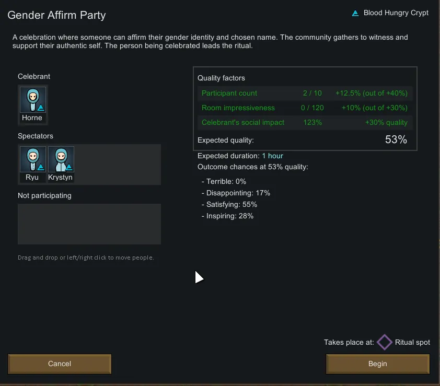Select Horne's celebrant portrait
Screen dimensions: 440x386
pyautogui.click(x=32, y=101)
